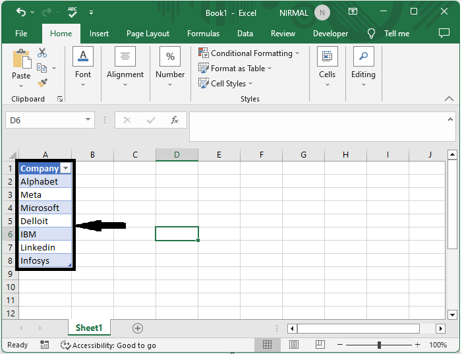Switch to Page Layout tab
This screenshot has width=462, height=354.
[148, 34]
